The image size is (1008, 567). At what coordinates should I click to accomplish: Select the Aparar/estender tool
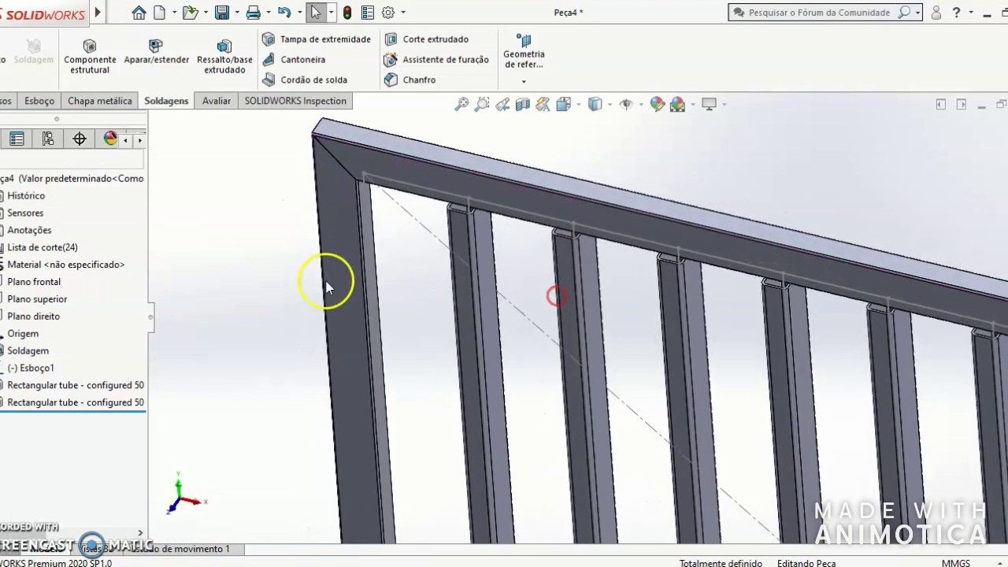(x=157, y=52)
